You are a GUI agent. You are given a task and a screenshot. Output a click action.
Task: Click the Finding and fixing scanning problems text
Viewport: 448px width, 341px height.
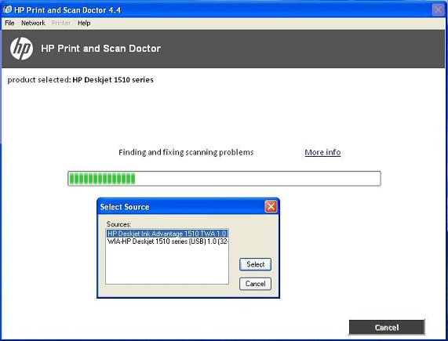186,152
